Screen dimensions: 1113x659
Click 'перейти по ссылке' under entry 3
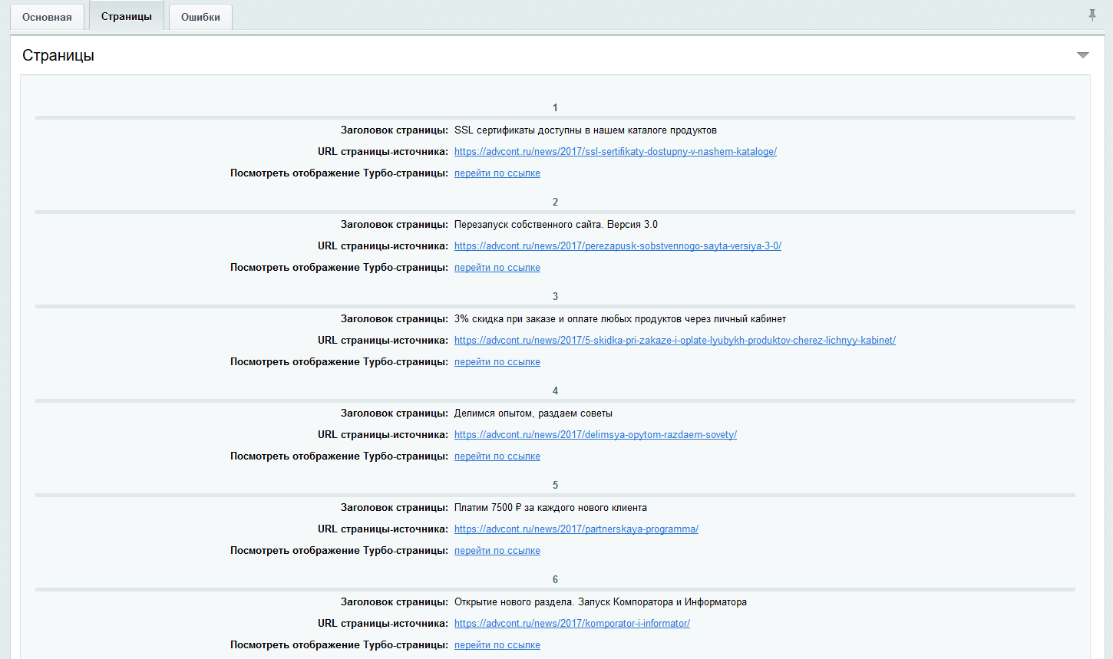click(497, 362)
